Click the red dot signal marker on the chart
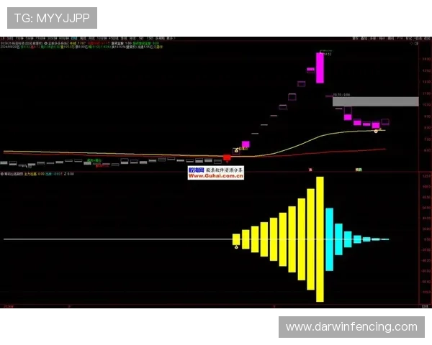Screen dimensions: 432x345 (x=227, y=157)
